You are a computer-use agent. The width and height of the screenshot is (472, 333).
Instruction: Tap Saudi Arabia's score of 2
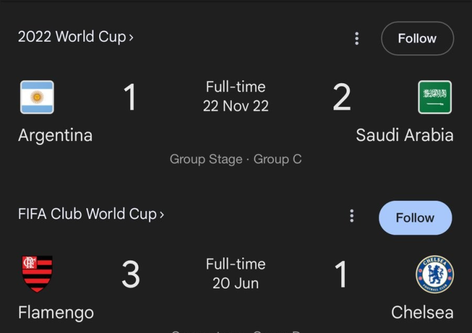341,97
